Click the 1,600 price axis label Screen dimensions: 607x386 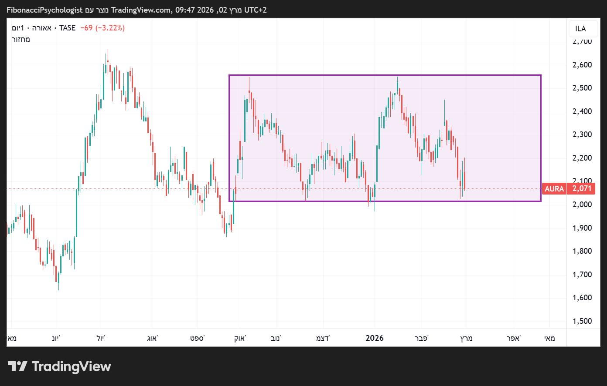pos(582,298)
